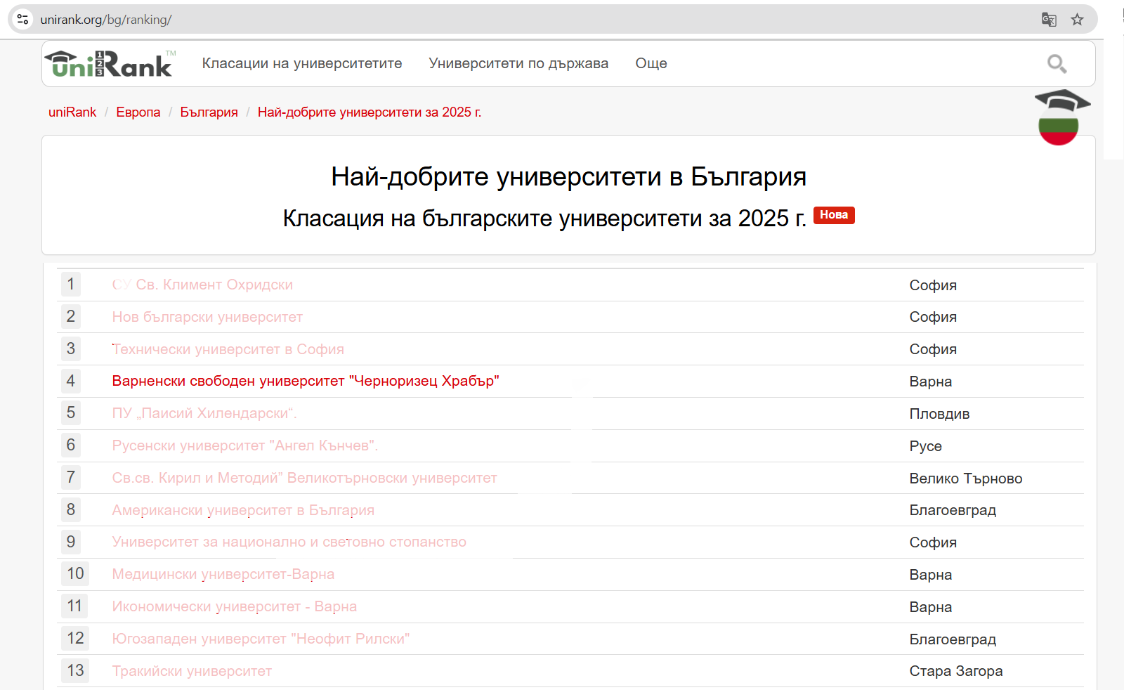Open 'Университети по държава' menu

click(x=518, y=63)
